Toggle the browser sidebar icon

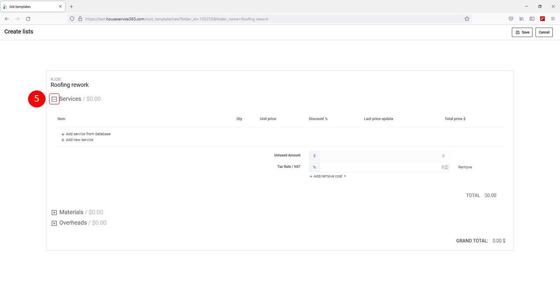pyautogui.click(x=532, y=19)
